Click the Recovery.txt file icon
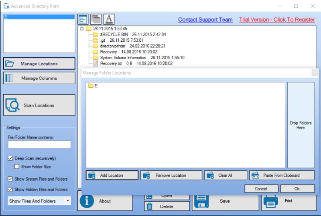Image resolution: width=321 pixels, height=216 pixels. (95, 63)
